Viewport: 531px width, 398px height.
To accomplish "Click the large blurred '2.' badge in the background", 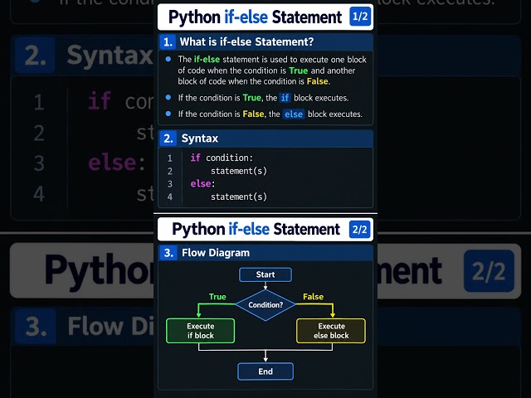I will click(x=35, y=56).
